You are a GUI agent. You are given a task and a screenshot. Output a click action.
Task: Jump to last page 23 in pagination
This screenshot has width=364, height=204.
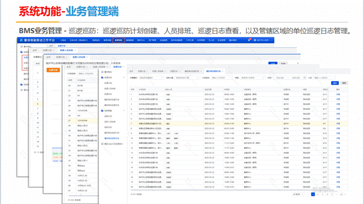pos(341,194)
